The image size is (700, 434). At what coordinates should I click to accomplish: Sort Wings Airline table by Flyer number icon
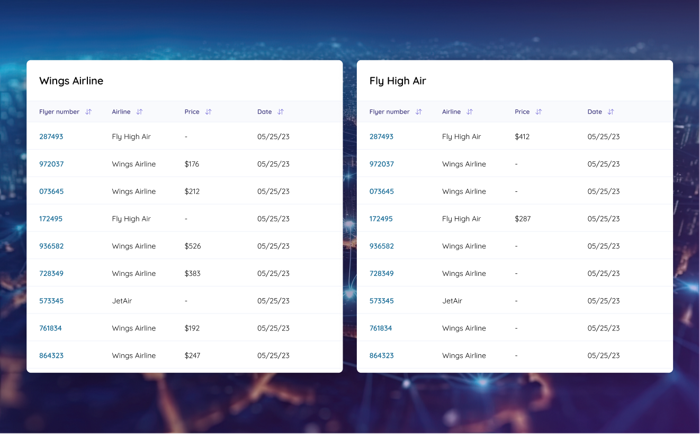88,112
